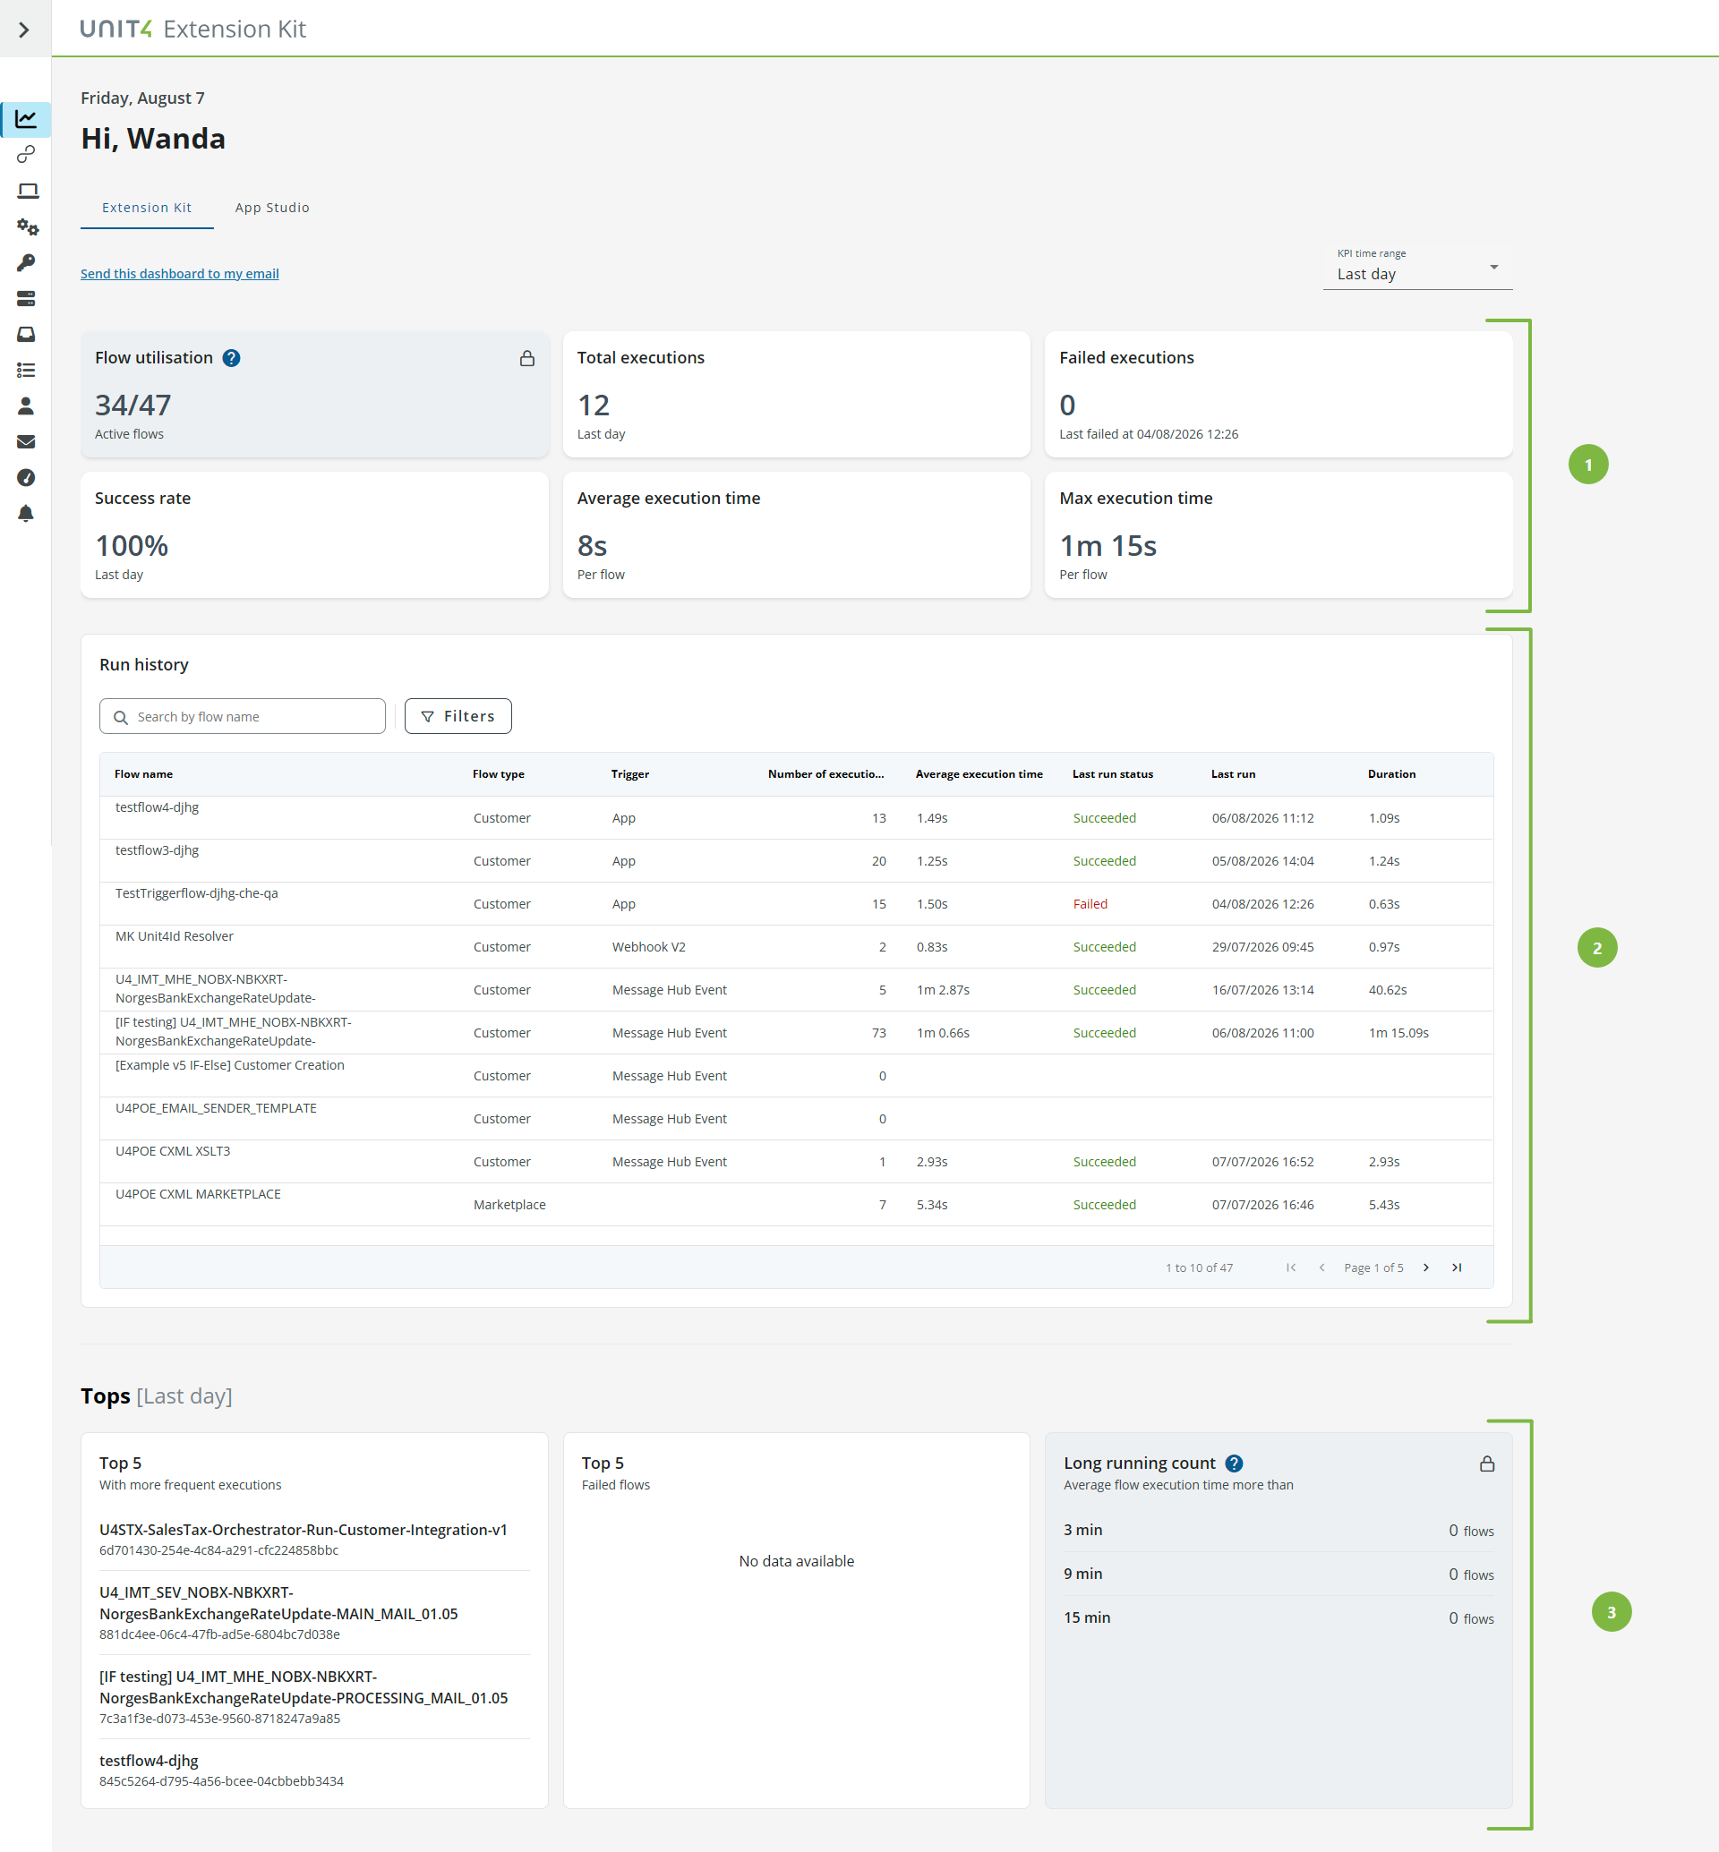Click the Max execution time card
This screenshot has width=1719, height=1852.
coord(1279,535)
